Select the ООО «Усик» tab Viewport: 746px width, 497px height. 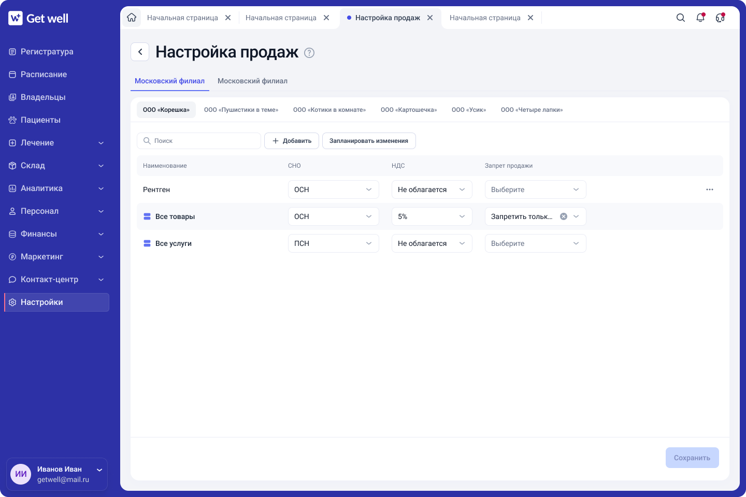click(x=469, y=110)
